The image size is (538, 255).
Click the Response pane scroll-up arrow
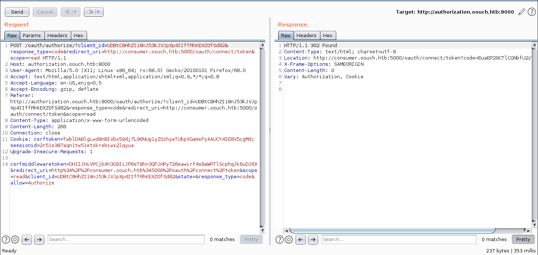coord(534,45)
